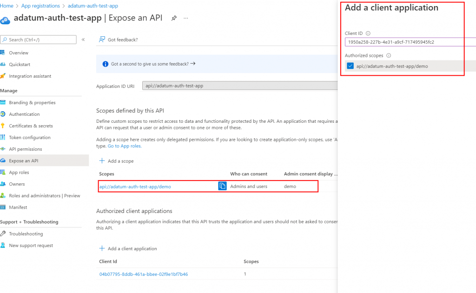Follow the Go to App roles link
The width and height of the screenshot is (476, 293).
[x=125, y=146]
